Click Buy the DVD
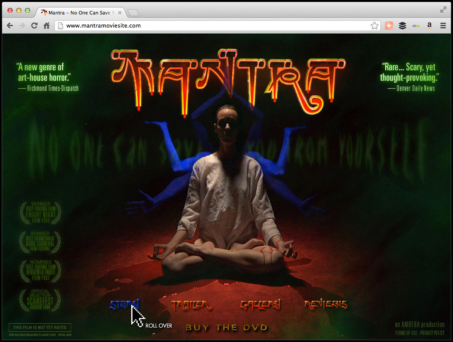Image resolution: width=453 pixels, height=342 pixels. tap(226, 328)
